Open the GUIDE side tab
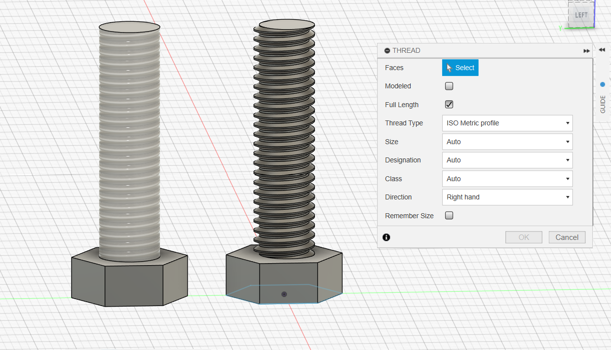 coord(603,104)
